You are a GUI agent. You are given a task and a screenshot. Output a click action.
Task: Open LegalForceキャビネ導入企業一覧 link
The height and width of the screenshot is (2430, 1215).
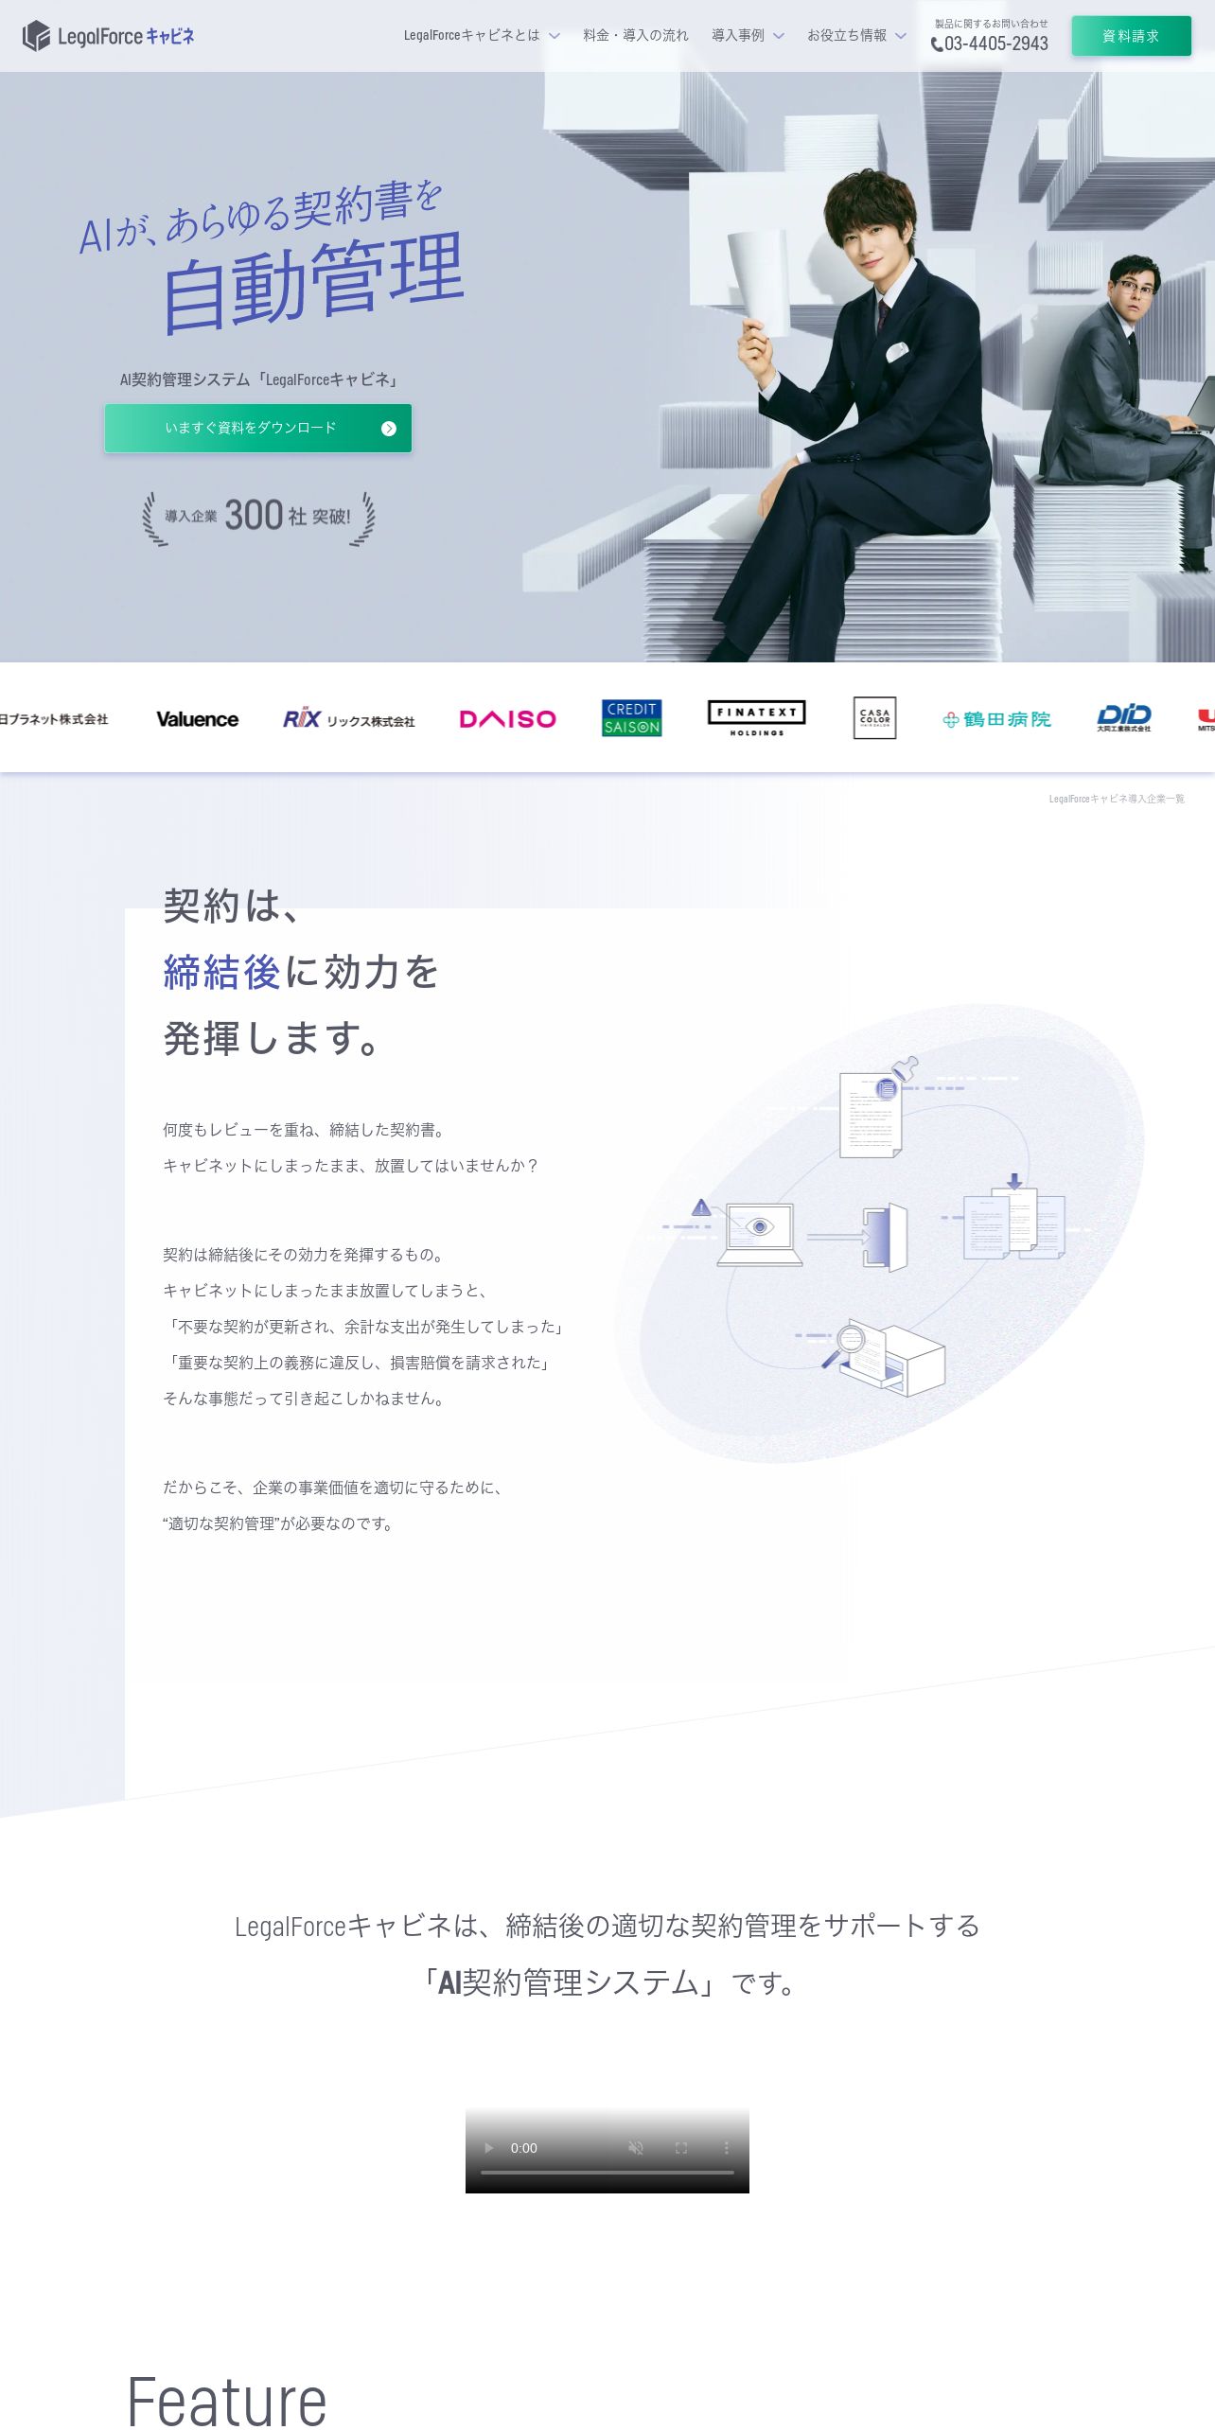[x=1117, y=799]
